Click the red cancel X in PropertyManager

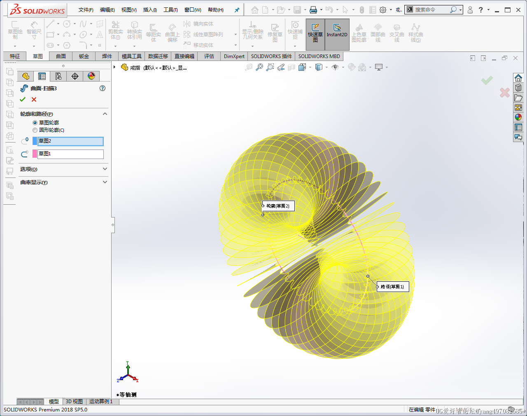tap(34, 99)
